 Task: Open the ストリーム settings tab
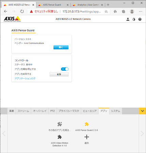click(x=23, y=111)
